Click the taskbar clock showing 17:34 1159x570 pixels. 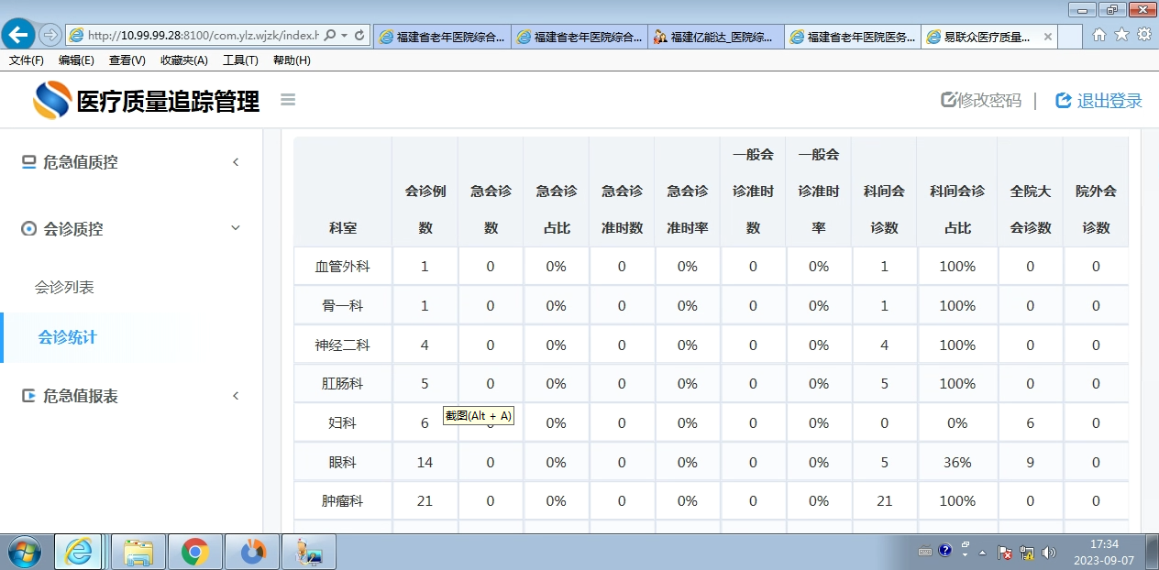pos(1104,552)
